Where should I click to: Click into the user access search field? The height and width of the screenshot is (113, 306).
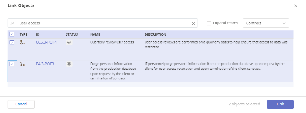click(103, 23)
